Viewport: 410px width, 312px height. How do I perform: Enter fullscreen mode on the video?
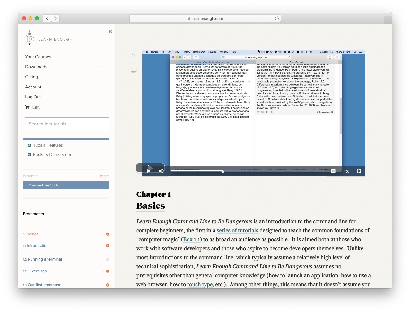pyautogui.click(x=359, y=171)
